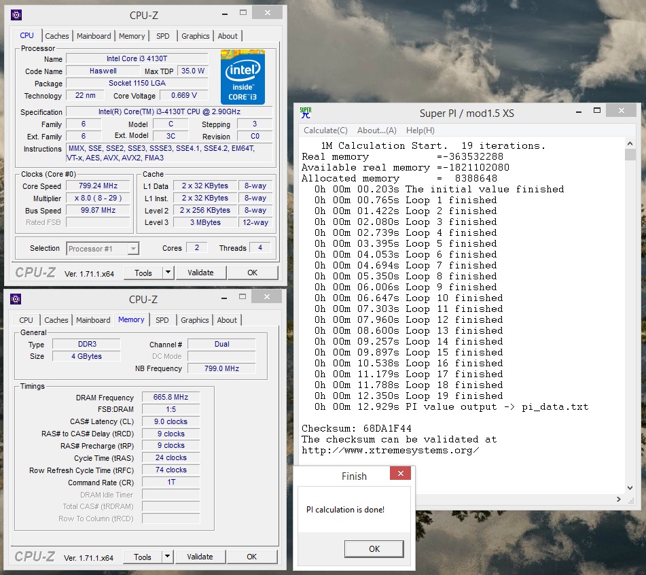Open SPD tab in bottom CPU-Z window
The image size is (646, 575).
click(x=162, y=320)
